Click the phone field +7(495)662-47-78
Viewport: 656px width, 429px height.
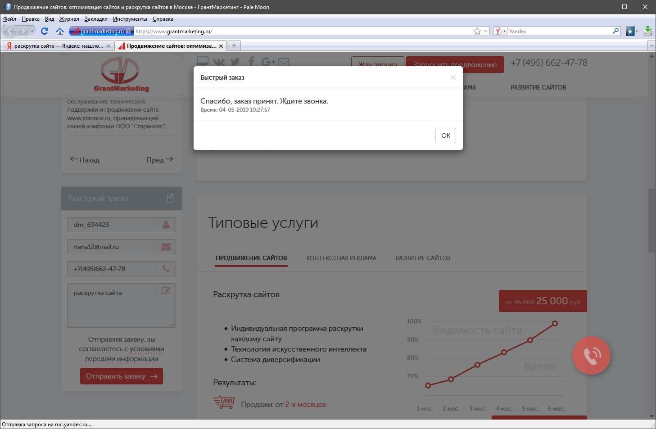122,269
